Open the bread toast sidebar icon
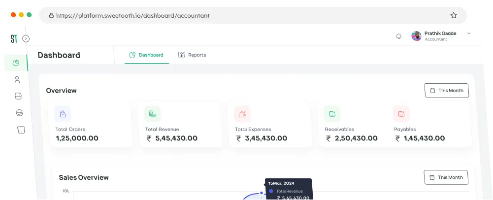Viewport: 493px width, 200px height. (21, 130)
